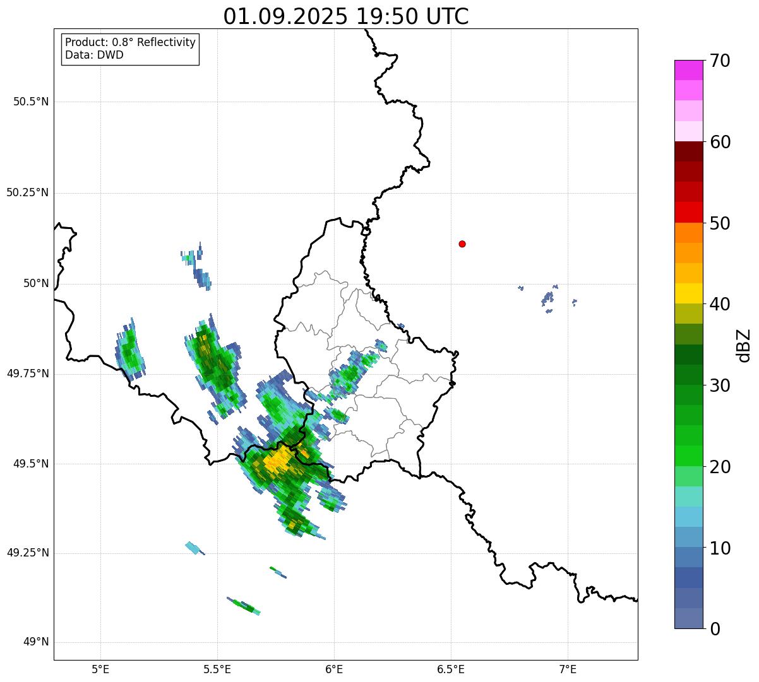
Task: Click the small blue echo near 7°E 50°N
Action: point(548,298)
